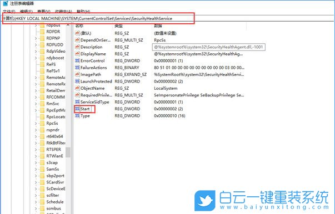The image size is (335, 214).
Task: Expand the RemoteAc tree node
Action: point(36,78)
